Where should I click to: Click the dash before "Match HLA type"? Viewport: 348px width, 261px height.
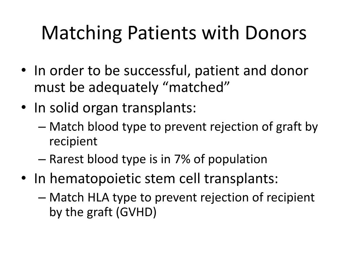42,198
